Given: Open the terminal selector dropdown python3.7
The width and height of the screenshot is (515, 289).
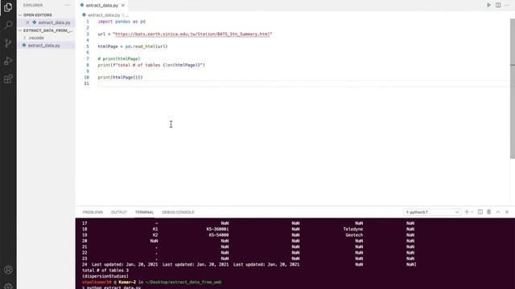Looking at the screenshot, I should click(x=432, y=212).
